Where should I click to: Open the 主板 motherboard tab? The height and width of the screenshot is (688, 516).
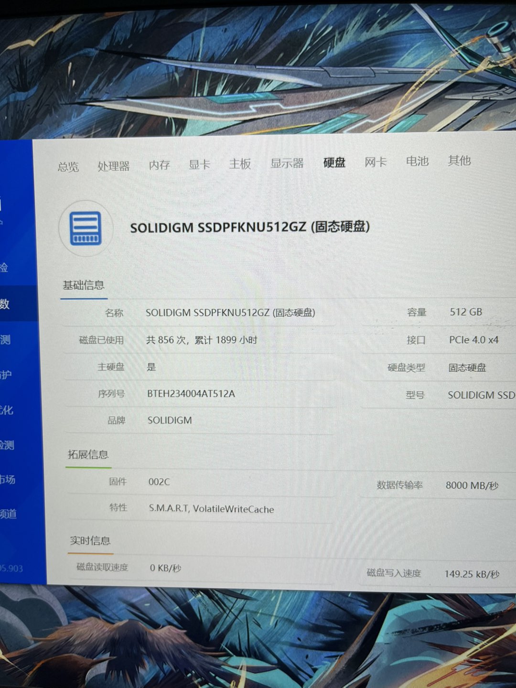pyautogui.click(x=240, y=164)
